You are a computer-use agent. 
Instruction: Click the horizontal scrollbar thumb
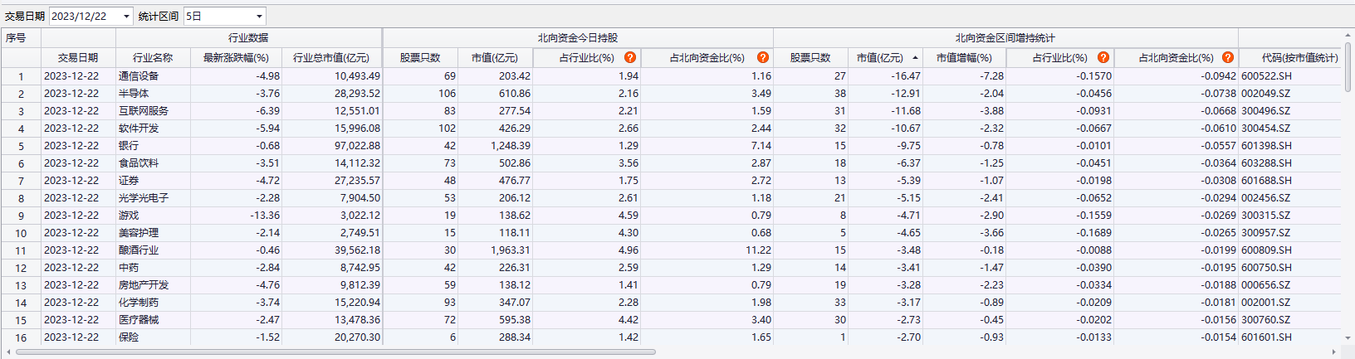click(x=332, y=352)
